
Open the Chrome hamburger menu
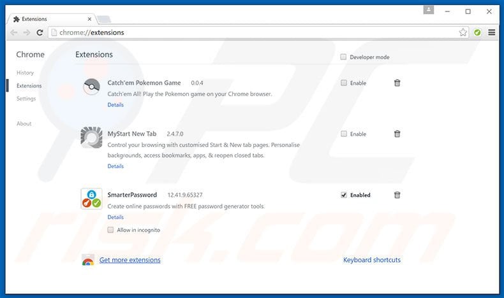click(491, 32)
